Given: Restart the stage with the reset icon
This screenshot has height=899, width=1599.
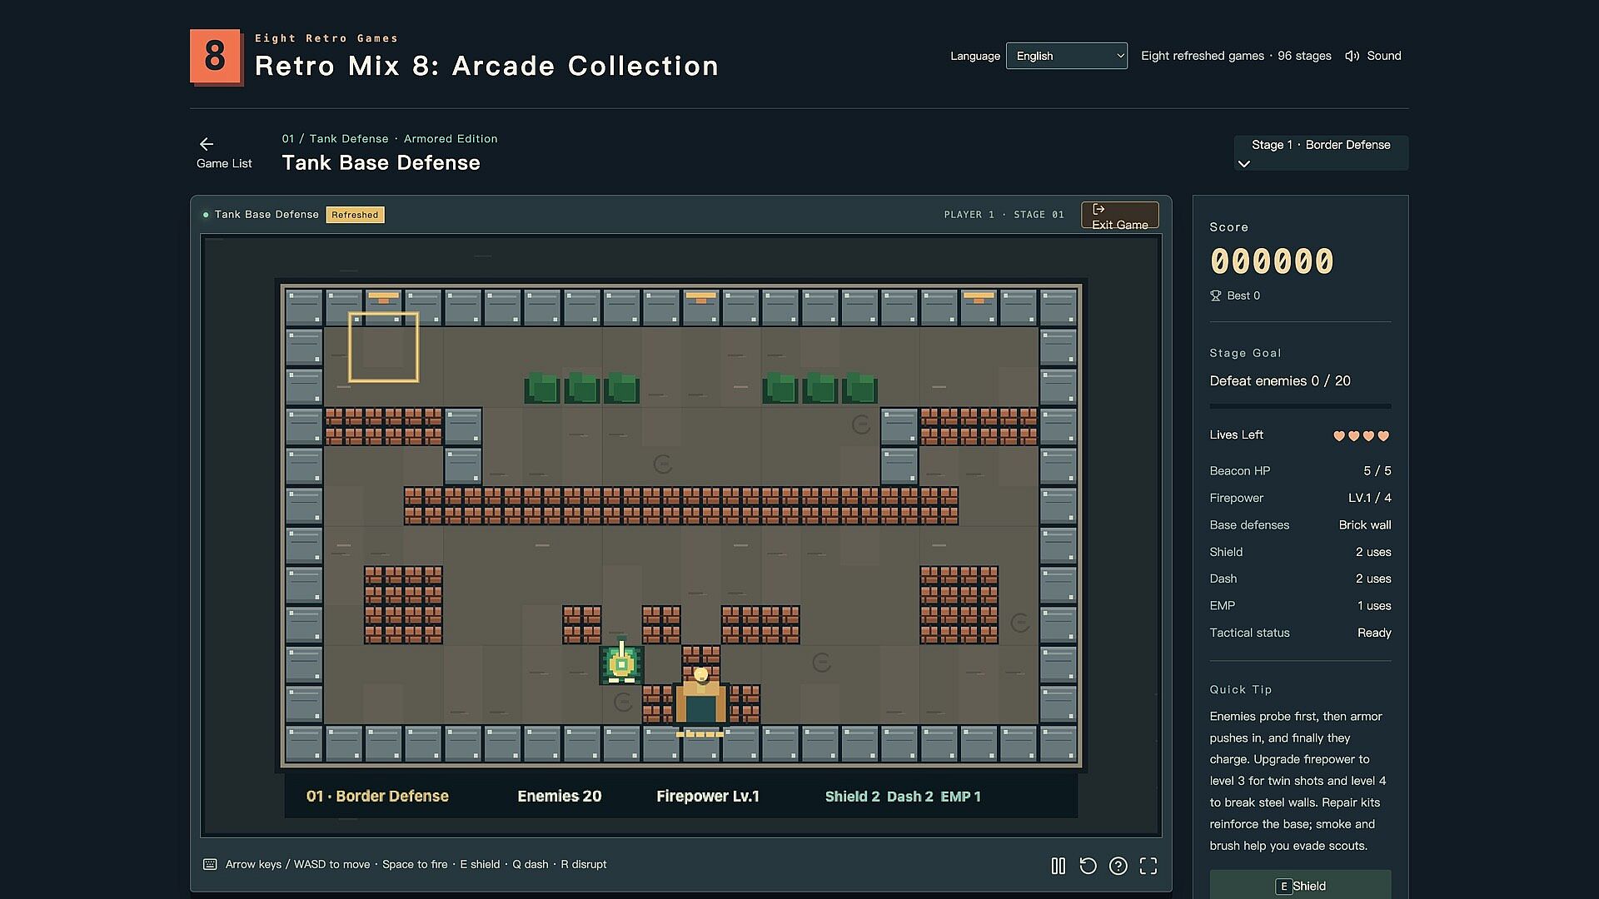Looking at the screenshot, I should (x=1088, y=866).
